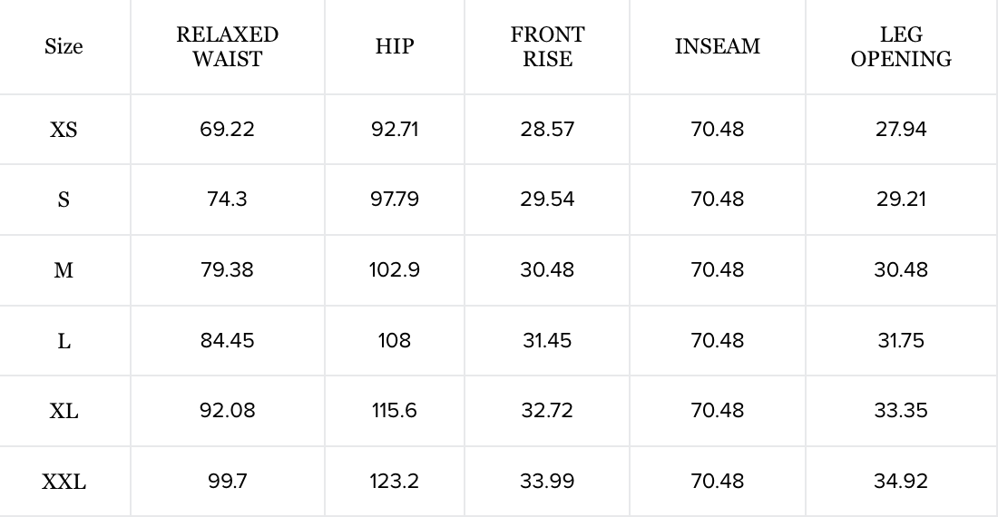The height and width of the screenshot is (517, 998).
Task: Click the RELAXED WAIST column header
Action: (227, 47)
